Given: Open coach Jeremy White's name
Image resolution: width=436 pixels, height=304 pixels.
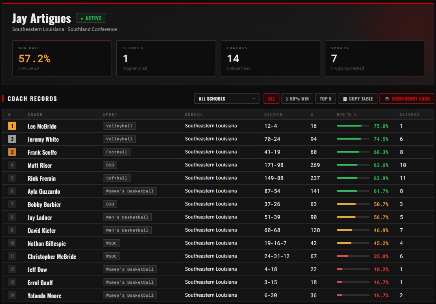Looking at the screenshot, I should [x=43, y=139].
